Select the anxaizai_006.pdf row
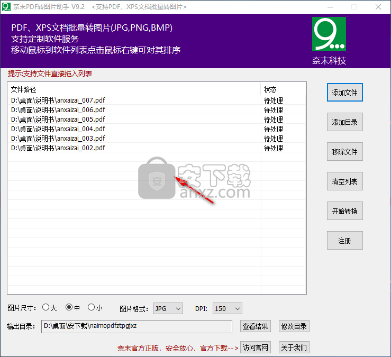 tap(157, 109)
